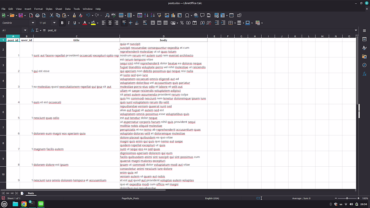Open sidebar Properties panel icon
The width and height of the screenshot is (370, 208).
364,39
